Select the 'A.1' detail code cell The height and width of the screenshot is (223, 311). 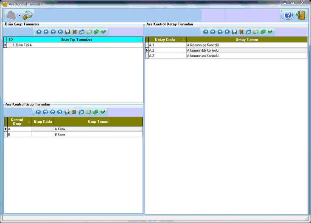point(168,45)
